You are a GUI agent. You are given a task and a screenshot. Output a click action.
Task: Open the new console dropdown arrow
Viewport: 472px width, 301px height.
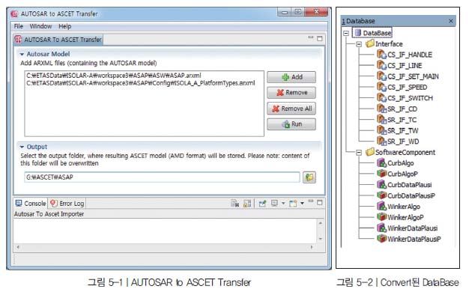click(302, 204)
